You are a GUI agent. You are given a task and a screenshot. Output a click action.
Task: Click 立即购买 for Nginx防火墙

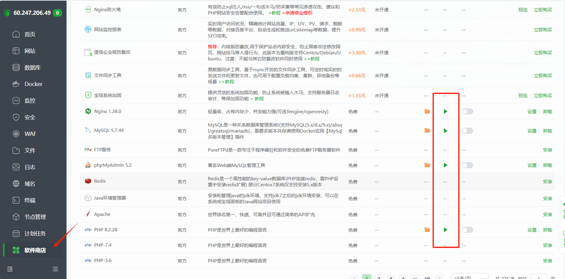543,10
